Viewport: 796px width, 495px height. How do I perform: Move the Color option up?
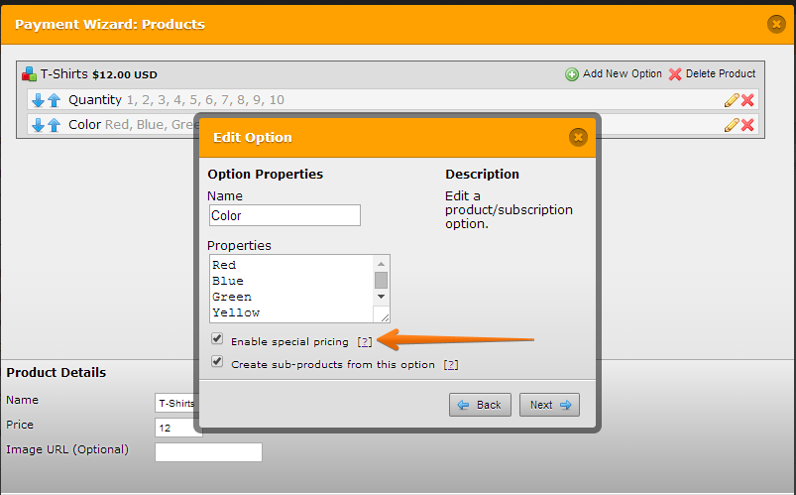point(54,125)
